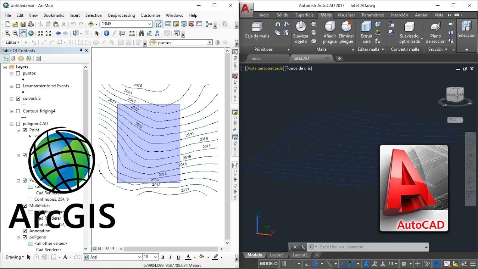
Task: Open the line color swatch
Action: (215, 257)
